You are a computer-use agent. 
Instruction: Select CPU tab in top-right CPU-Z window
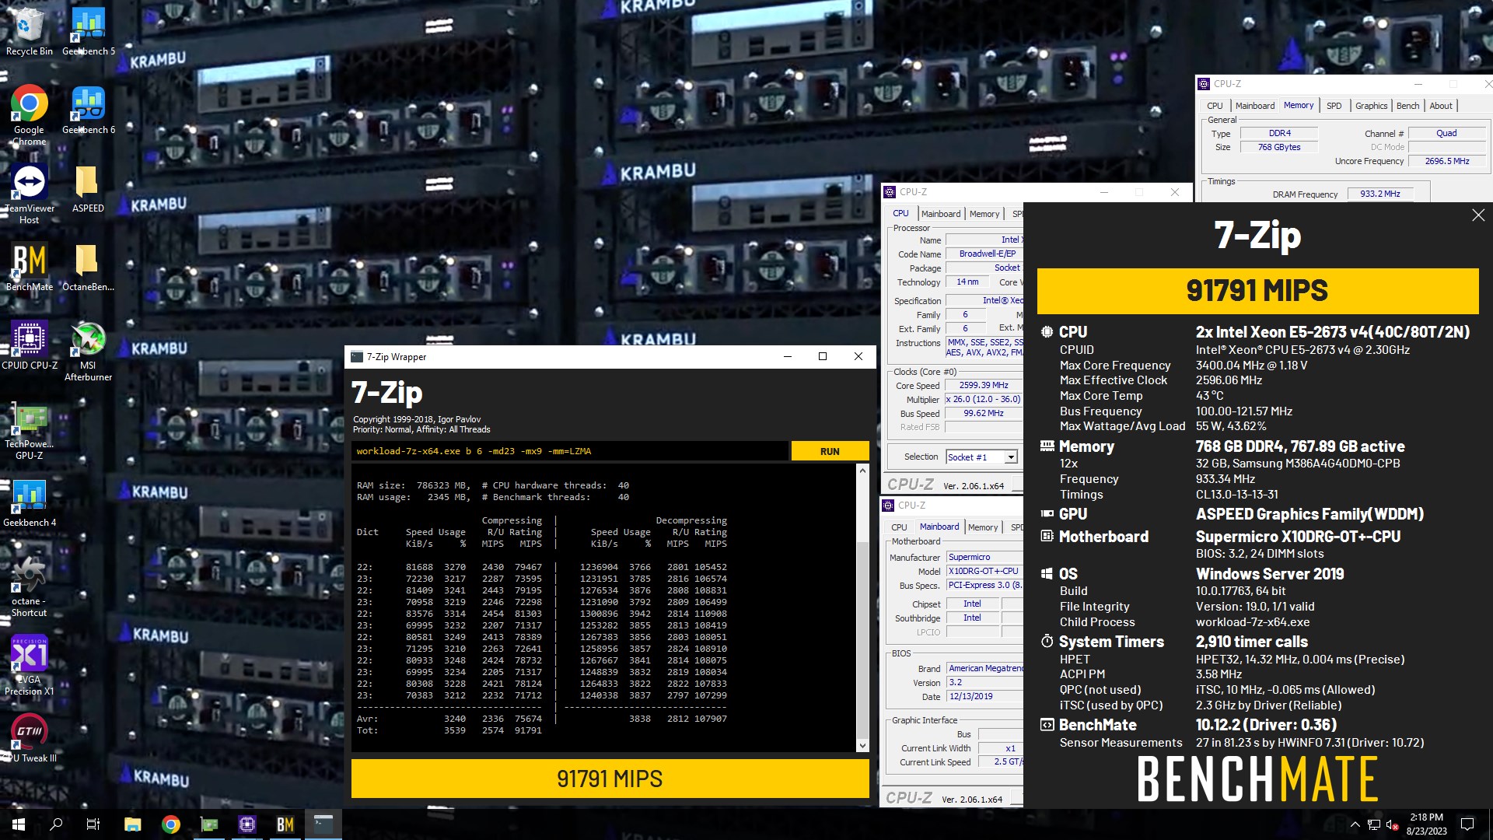pyautogui.click(x=1215, y=106)
